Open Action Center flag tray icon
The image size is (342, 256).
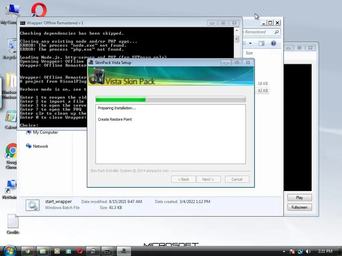coord(292,251)
